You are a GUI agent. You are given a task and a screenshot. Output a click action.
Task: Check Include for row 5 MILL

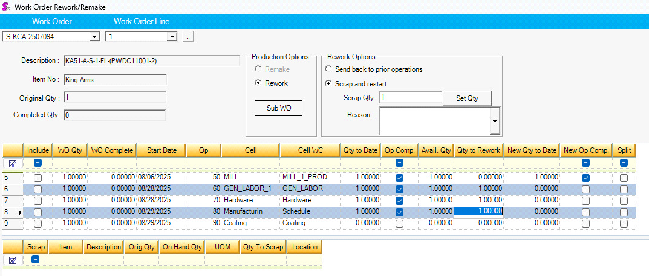tap(38, 178)
